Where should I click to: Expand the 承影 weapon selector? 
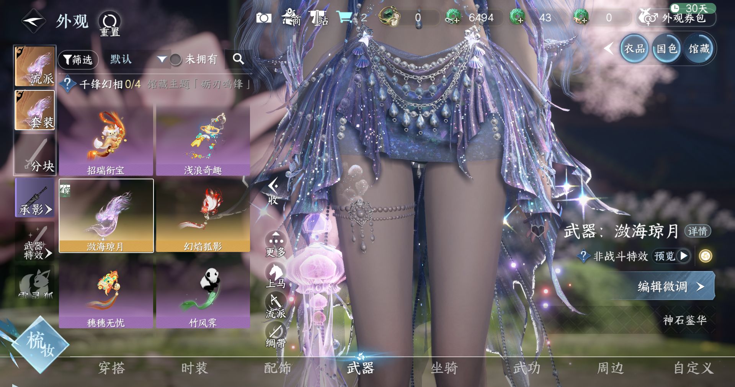[35, 198]
